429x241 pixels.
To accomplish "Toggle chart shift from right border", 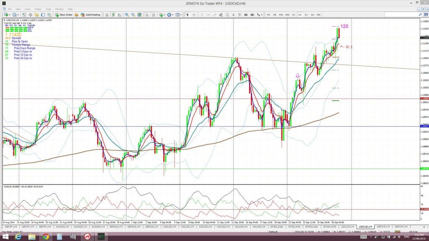I will coord(153,15).
